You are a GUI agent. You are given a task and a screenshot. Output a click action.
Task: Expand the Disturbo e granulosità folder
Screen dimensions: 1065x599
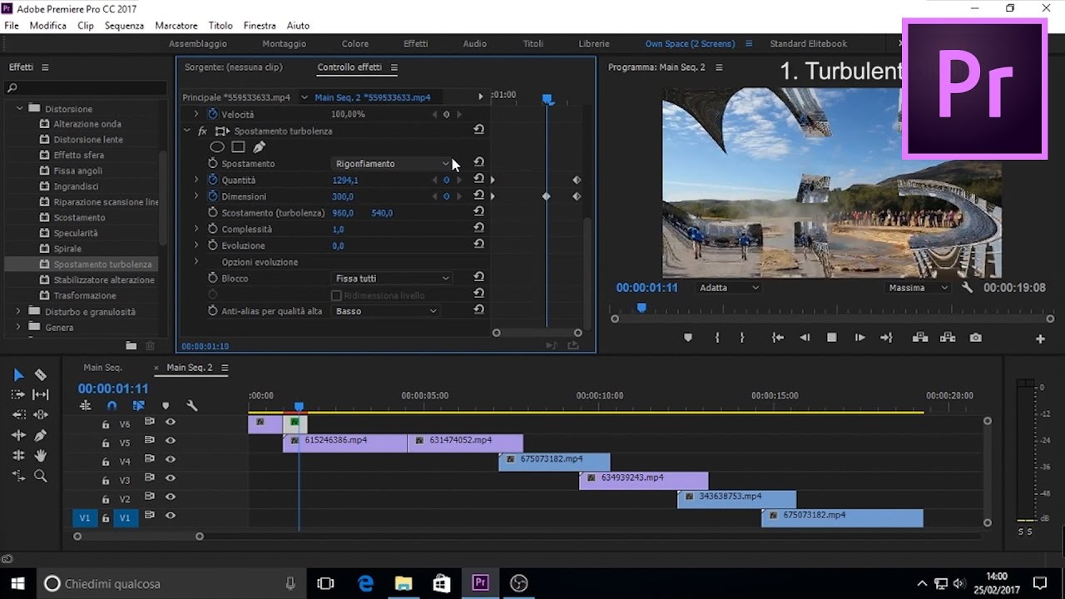pyautogui.click(x=18, y=312)
